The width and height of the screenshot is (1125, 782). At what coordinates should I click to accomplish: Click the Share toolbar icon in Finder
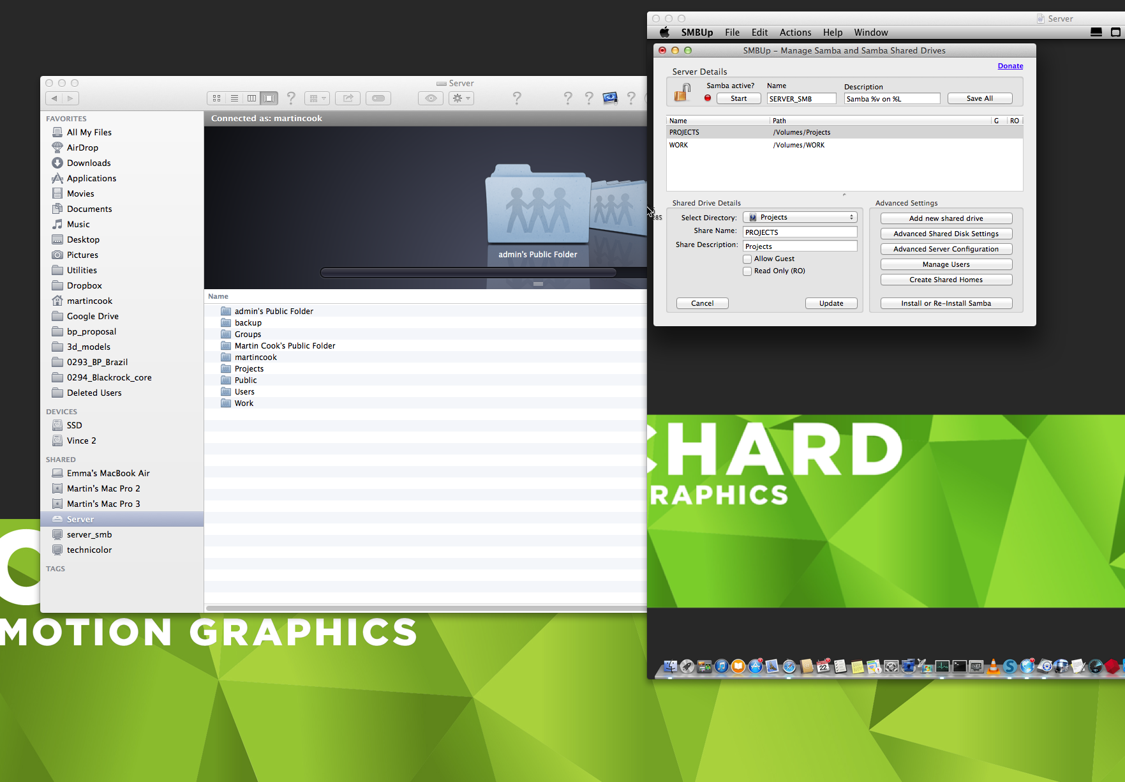[x=348, y=98]
